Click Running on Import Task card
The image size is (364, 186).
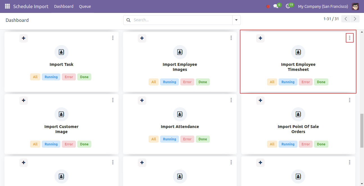coord(51,77)
